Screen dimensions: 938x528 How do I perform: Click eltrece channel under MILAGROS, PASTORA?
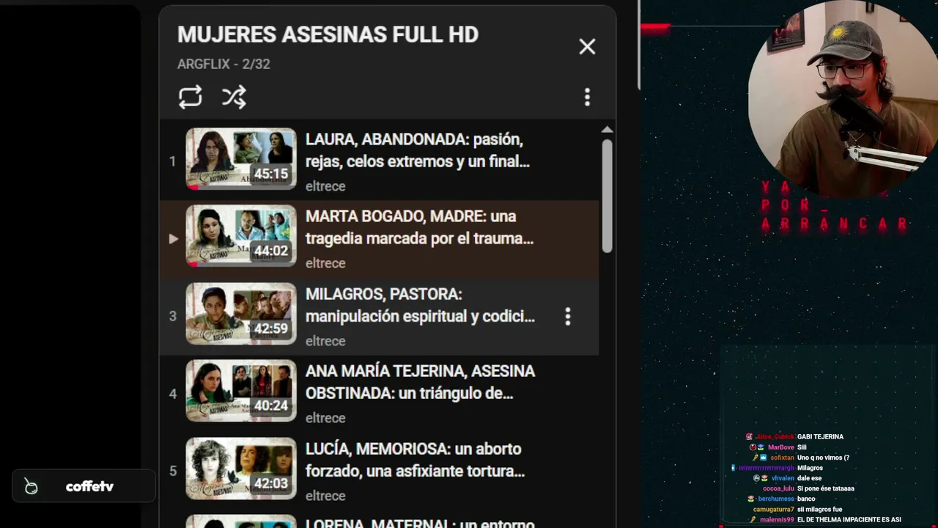pyautogui.click(x=325, y=341)
